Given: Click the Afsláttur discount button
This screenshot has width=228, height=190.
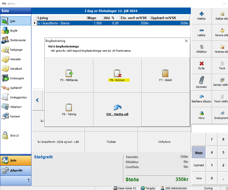Looking at the screenshot, I should click(x=201, y=49).
